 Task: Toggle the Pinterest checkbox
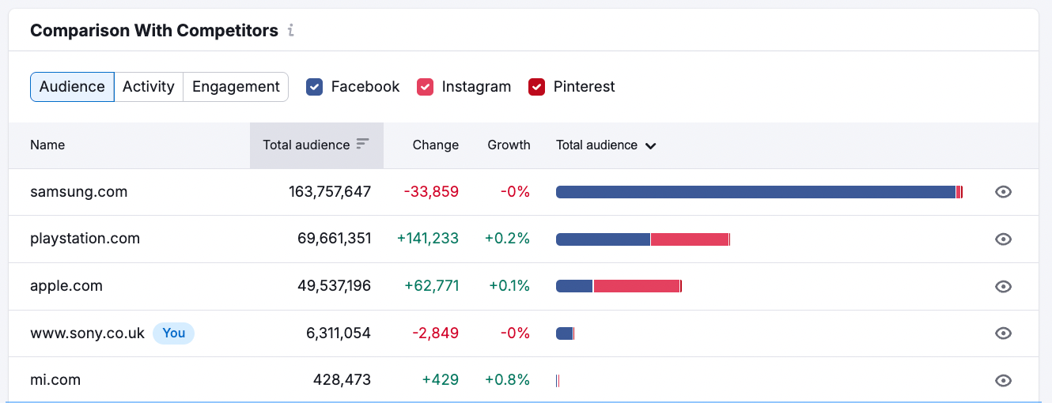tap(536, 87)
